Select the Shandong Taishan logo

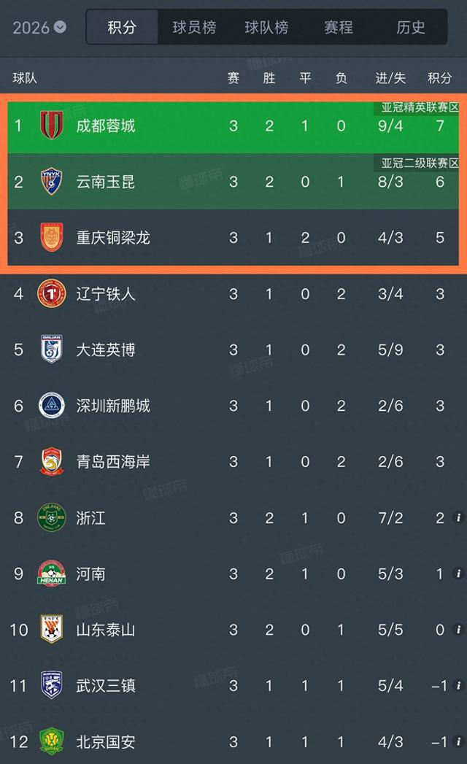(51, 629)
